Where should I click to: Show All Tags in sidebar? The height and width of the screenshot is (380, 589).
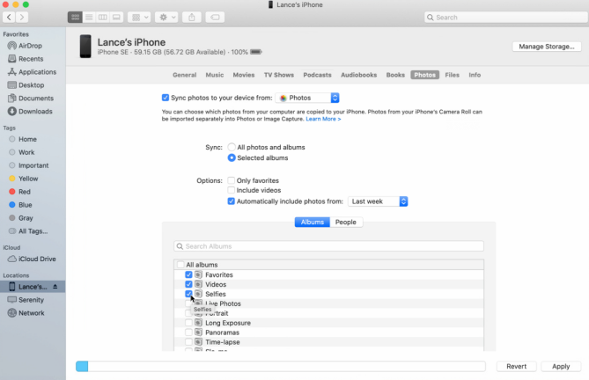(33, 231)
